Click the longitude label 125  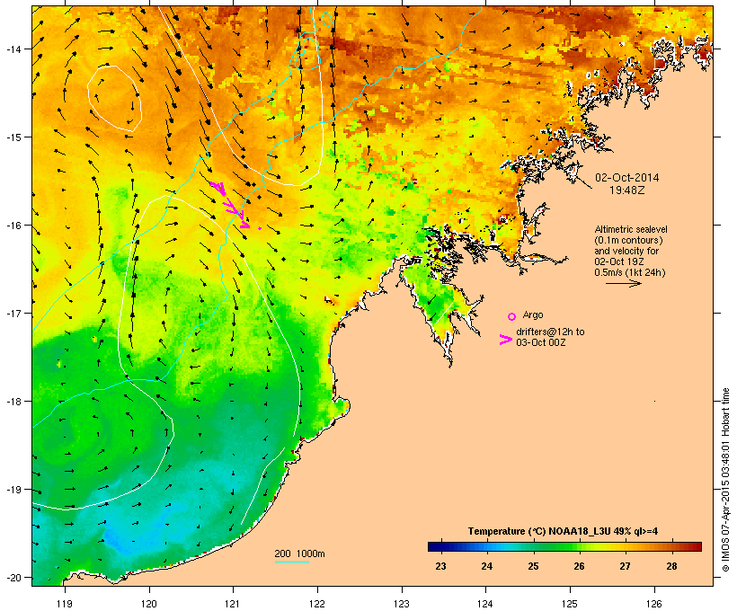570,604
